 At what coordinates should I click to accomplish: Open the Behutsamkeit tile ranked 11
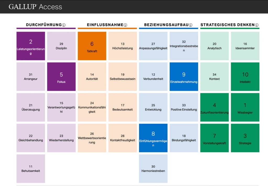[31, 168]
